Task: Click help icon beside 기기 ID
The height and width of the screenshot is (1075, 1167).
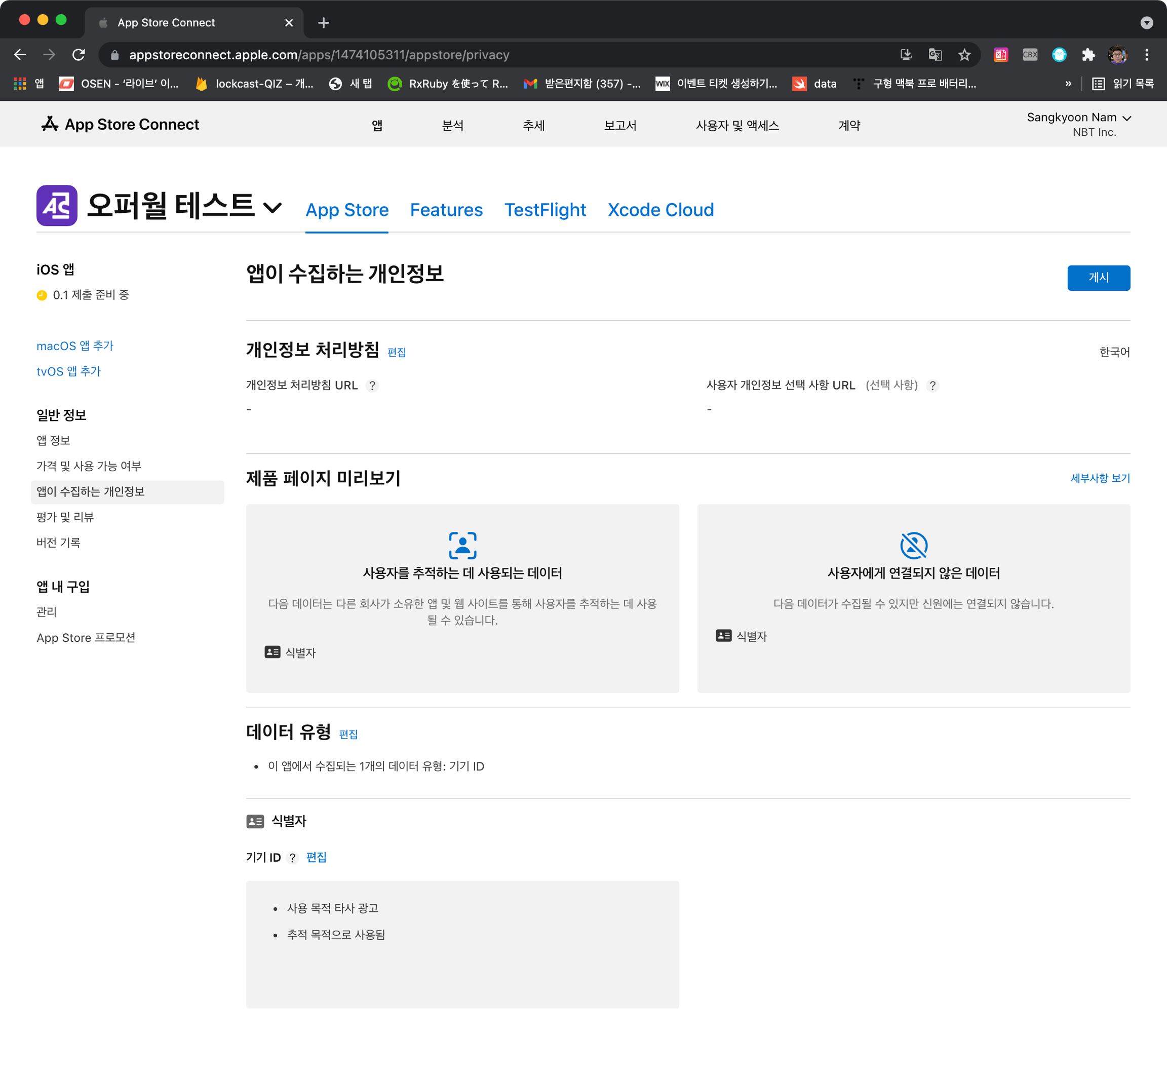Action: (x=292, y=858)
